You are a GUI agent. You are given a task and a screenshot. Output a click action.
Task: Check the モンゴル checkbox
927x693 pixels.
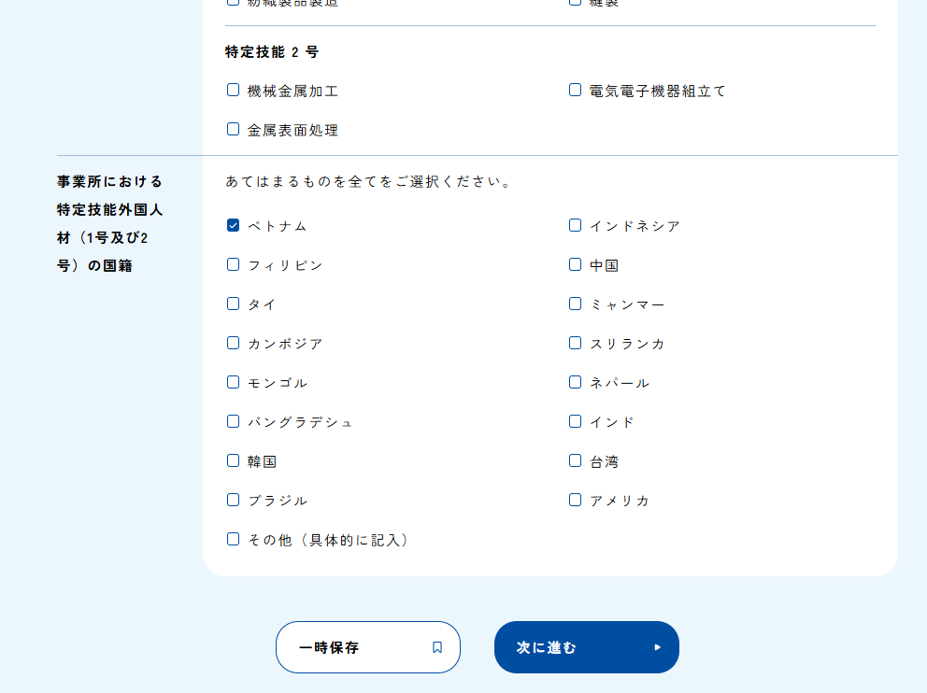pyautogui.click(x=234, y=382)
